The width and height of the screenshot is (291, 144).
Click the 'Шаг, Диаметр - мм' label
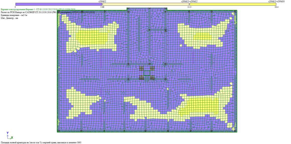10,18
